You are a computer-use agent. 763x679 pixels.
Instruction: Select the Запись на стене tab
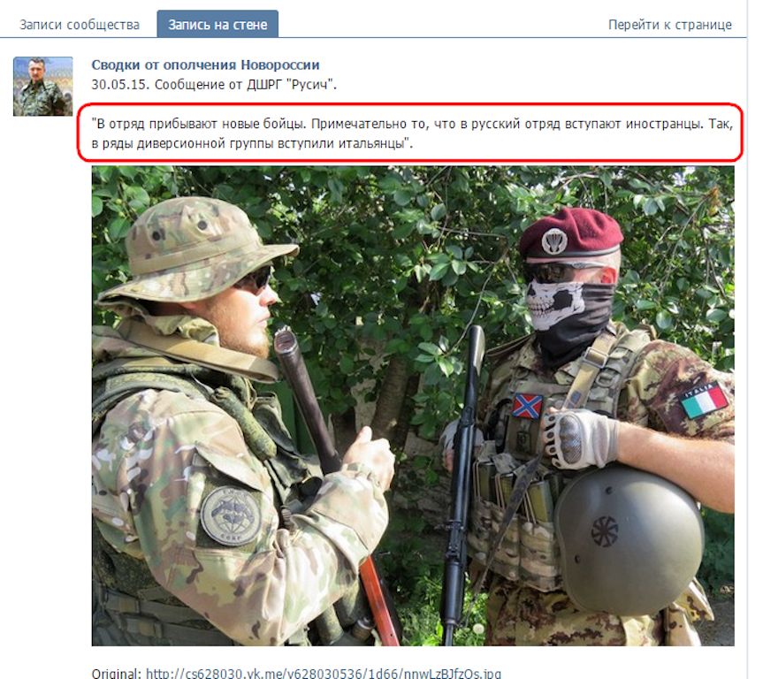[217, 24]
